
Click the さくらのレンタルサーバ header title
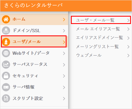click(x=33, y=5)
